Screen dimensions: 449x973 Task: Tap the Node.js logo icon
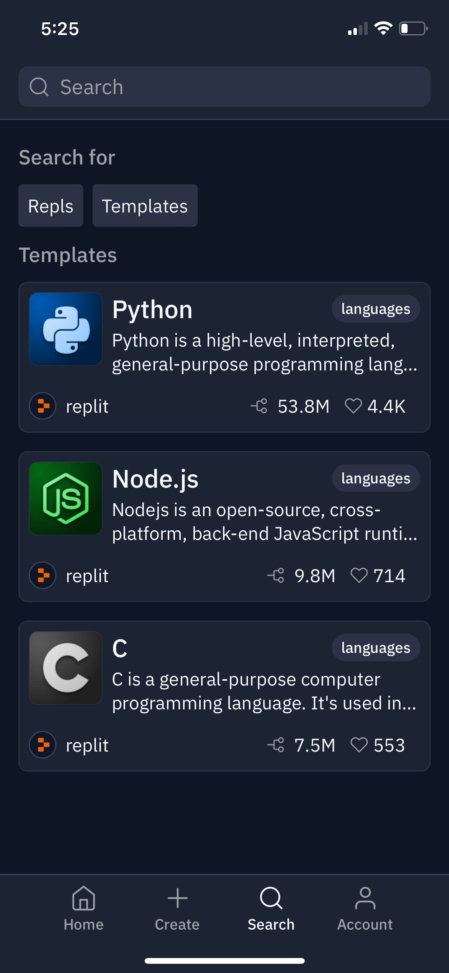click(66, 498)
